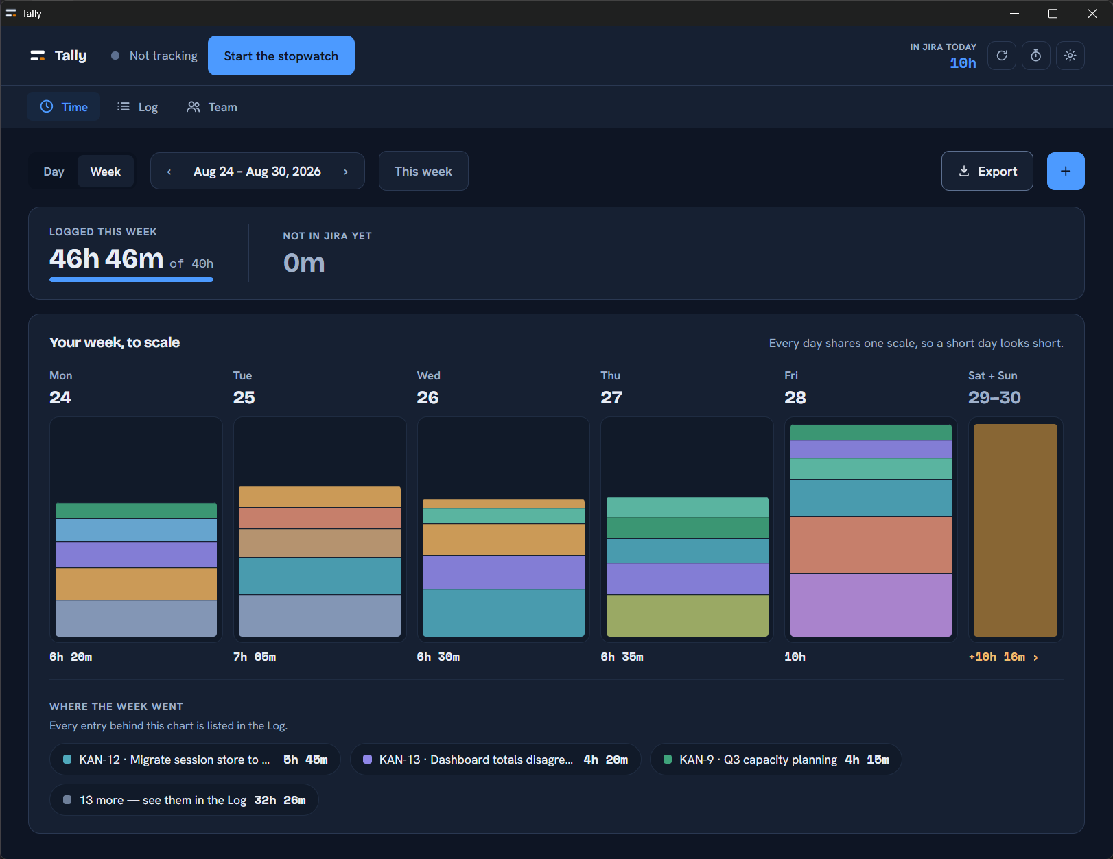
Task: Click Tuesday's 7h 05m total
Action: pos(255,657)
